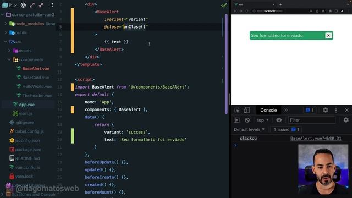Open README.md file
This screenshot has width=352, height=198.
(25, 158)
